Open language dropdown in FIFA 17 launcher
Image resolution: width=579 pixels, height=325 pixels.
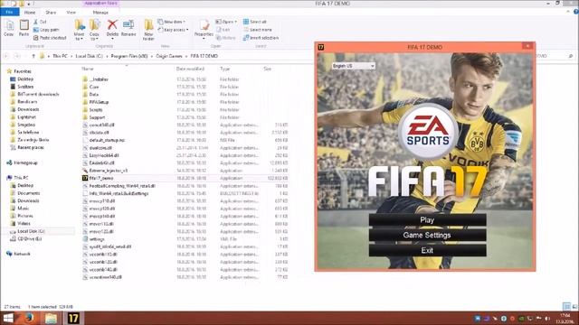(x=354, y=66)
